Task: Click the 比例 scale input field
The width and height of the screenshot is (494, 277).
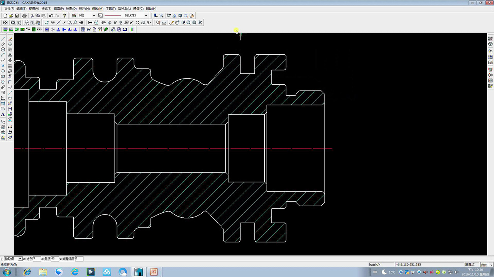Action: coord(37,259)
